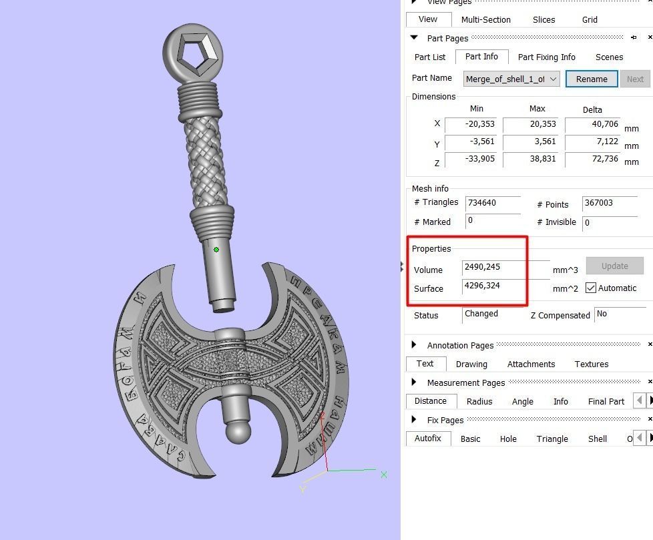Pin the Part Pages panel
The image size is (653, 540).
634,37
